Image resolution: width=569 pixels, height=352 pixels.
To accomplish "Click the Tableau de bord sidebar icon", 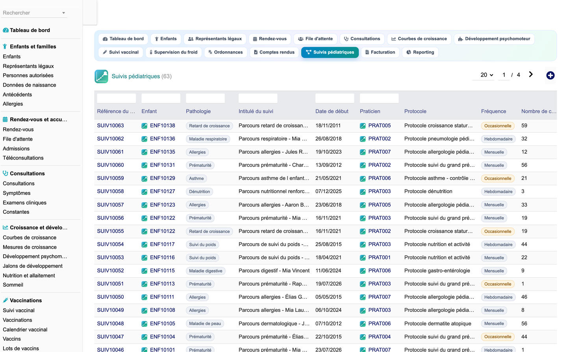I will pyautogui.click(x=6, y=30).
